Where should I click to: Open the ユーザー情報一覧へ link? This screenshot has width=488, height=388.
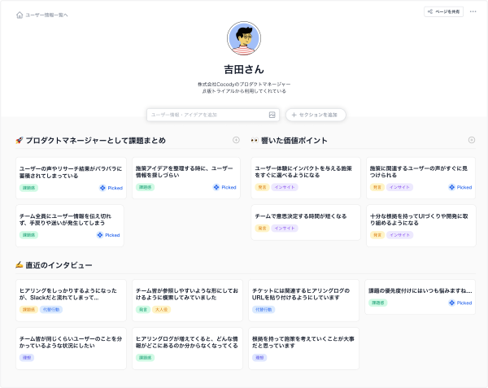46,15
